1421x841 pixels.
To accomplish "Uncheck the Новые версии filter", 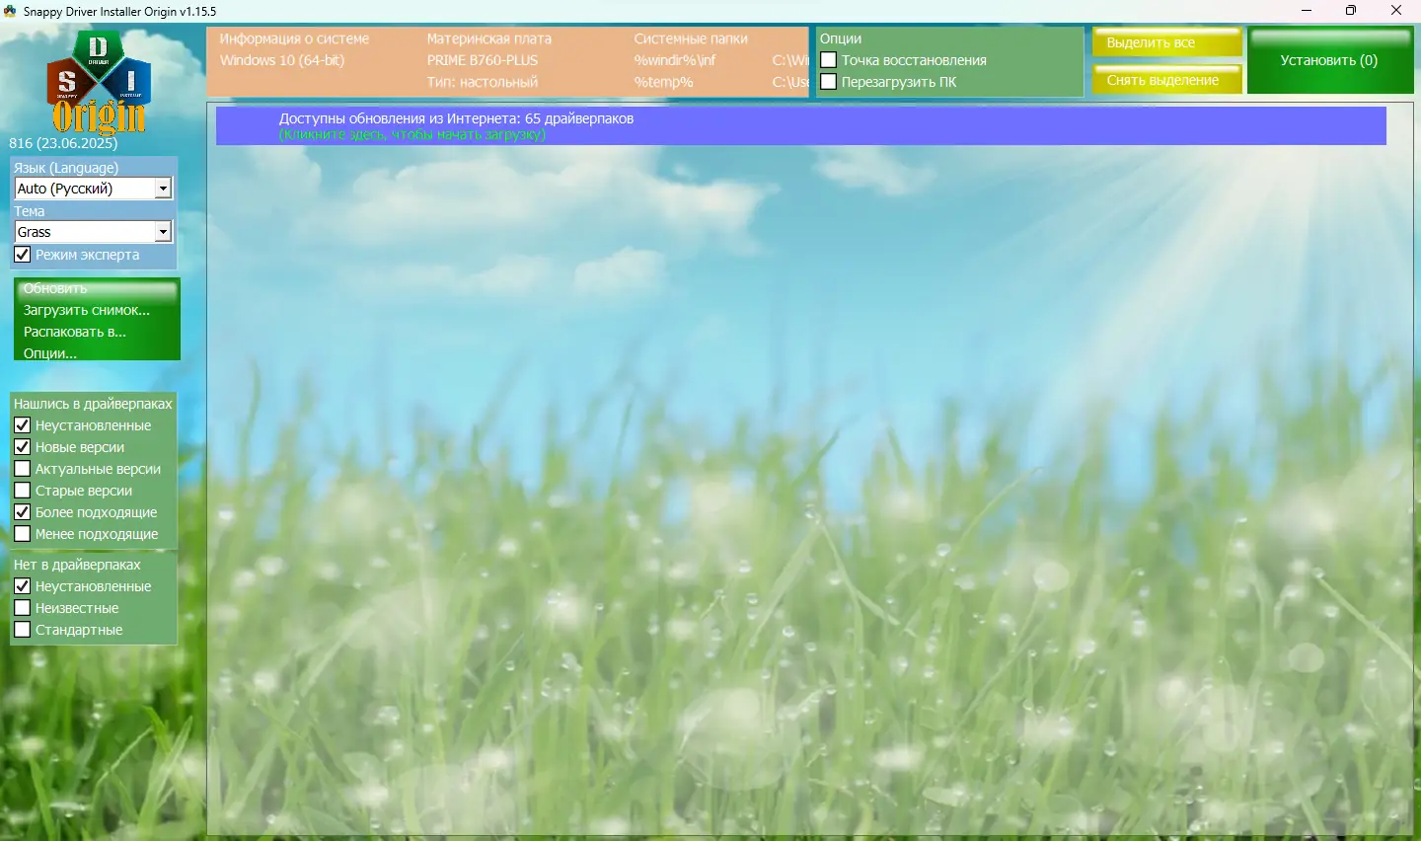I will (23, 447).
